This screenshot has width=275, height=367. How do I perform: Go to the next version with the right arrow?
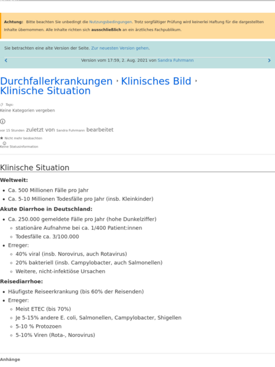[x=269, y=61]
